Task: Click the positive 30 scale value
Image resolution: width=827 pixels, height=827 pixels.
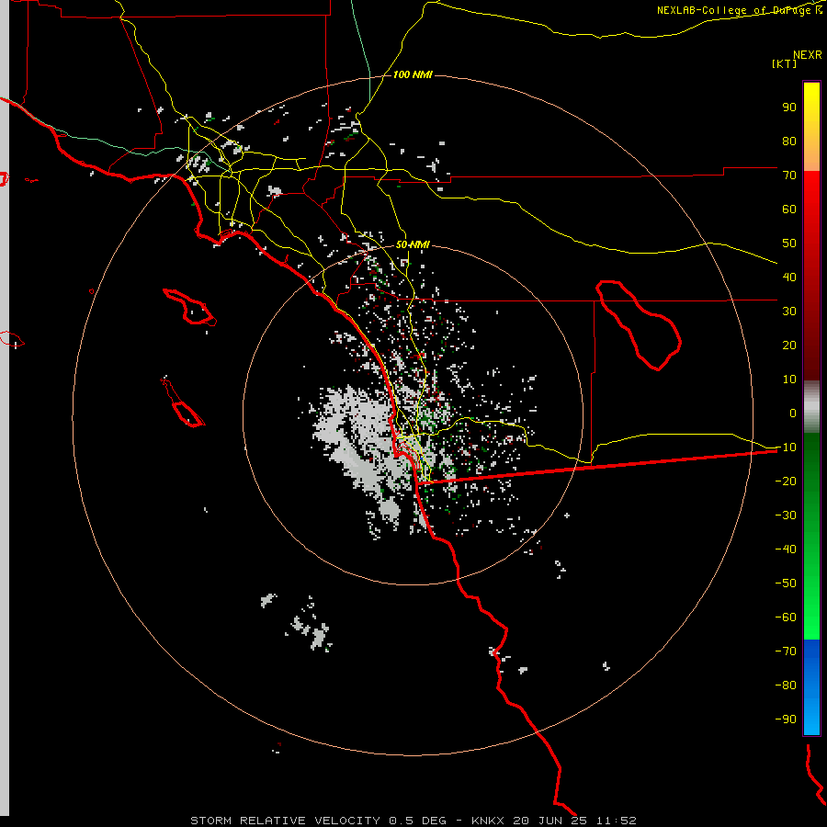Action: tap(789, 312)
